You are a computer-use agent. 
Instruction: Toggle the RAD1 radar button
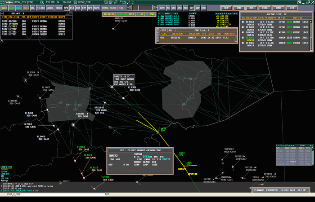pos(4,8)
